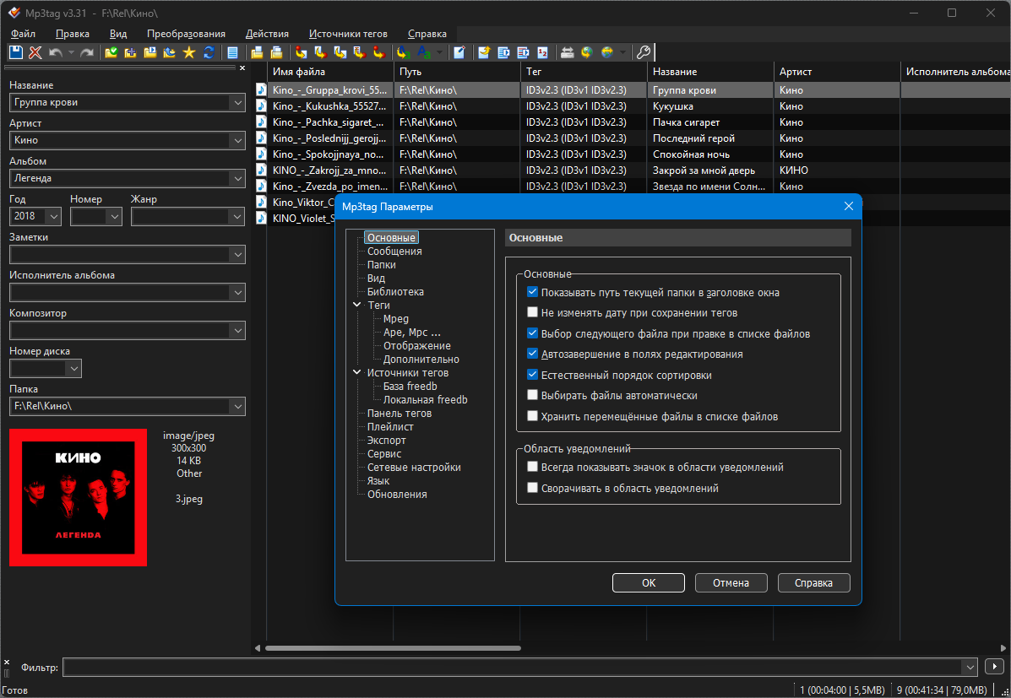Click the 'Имя файла' column header
This screenshot has height=698, width=1011.
330,72
